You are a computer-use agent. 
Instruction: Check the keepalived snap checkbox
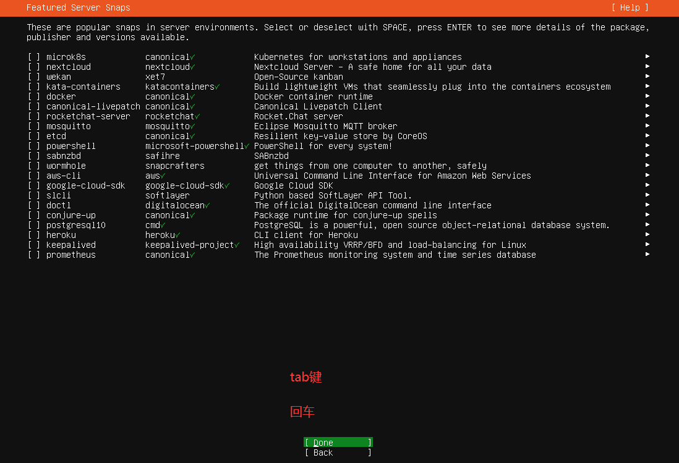tap(34, 245)
